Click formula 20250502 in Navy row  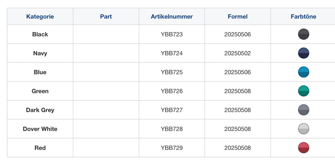238,53
